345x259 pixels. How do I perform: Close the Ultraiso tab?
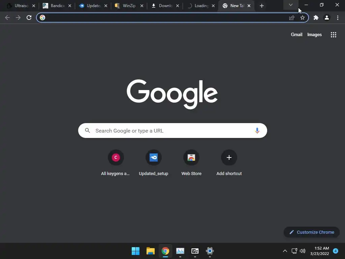pos(34,6)
